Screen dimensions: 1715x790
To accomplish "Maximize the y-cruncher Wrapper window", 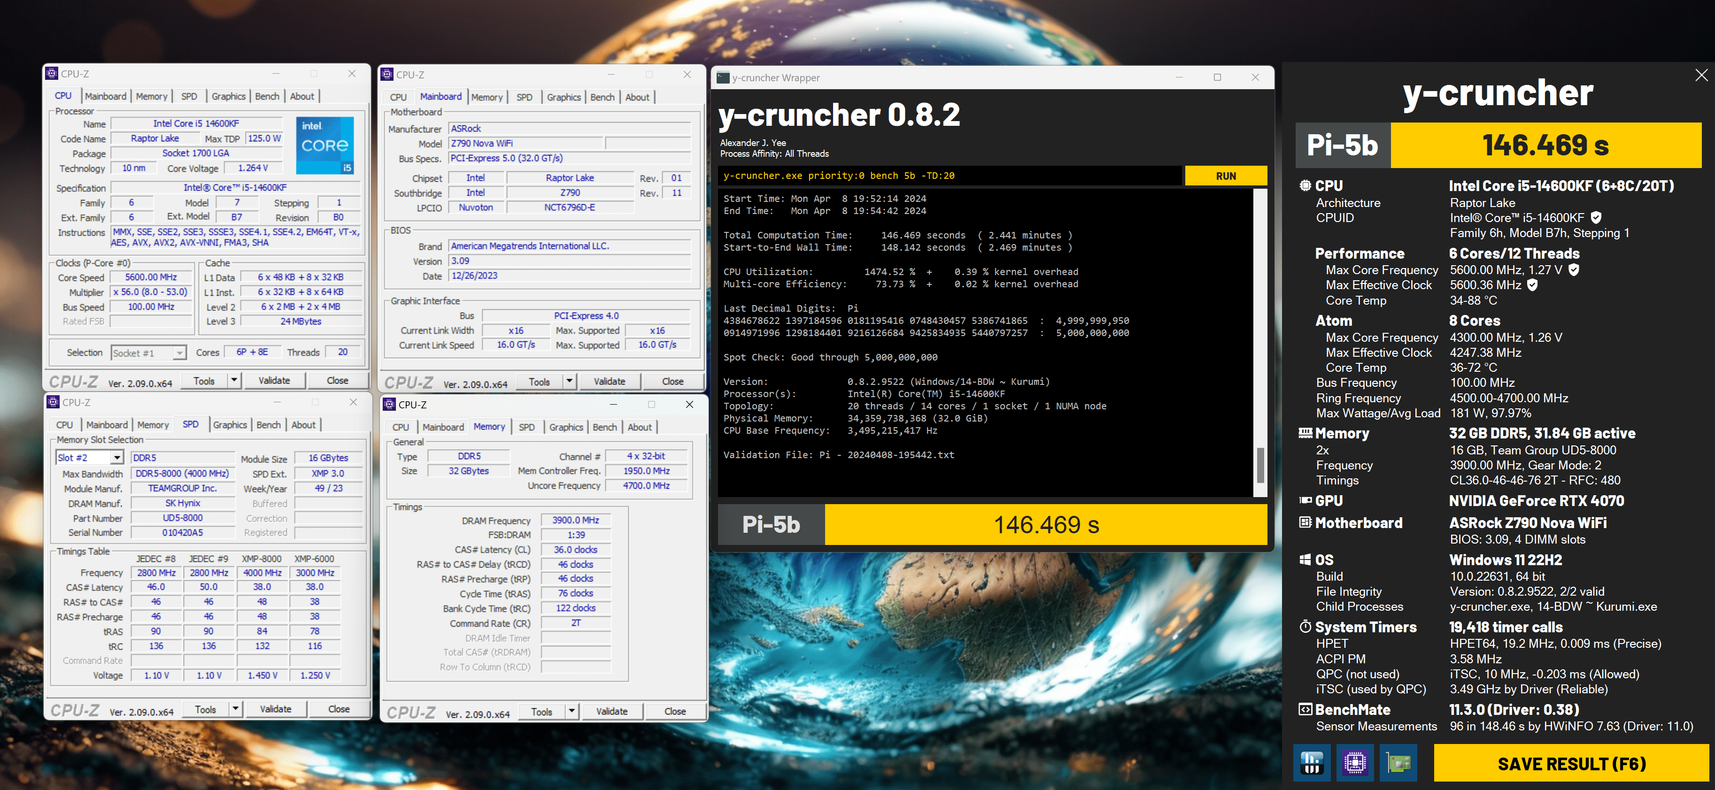I will 1217,77.
